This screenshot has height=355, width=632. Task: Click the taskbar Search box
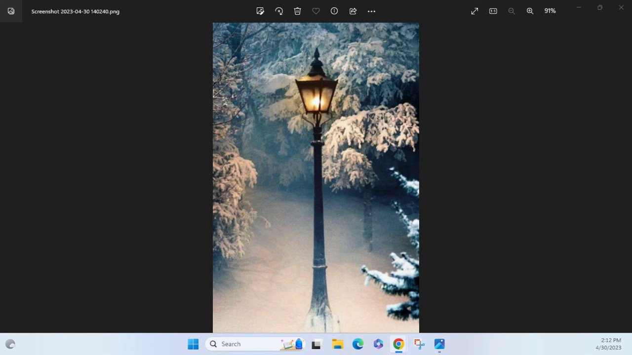pos(256,344)
